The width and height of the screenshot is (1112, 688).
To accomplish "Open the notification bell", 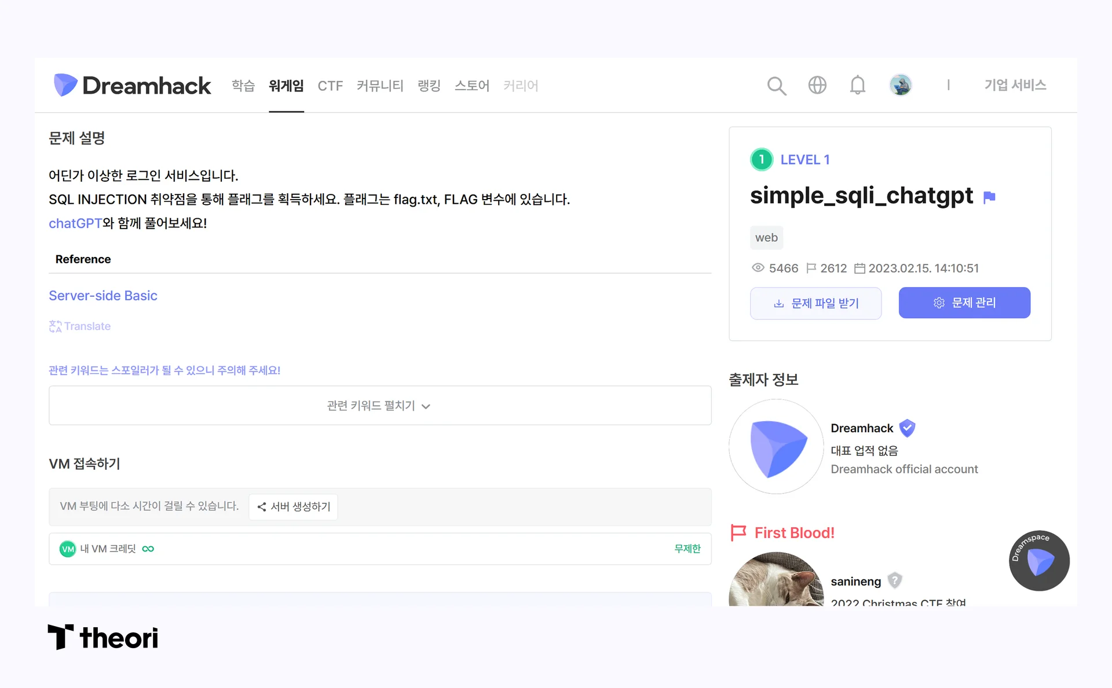I will 858,85.
